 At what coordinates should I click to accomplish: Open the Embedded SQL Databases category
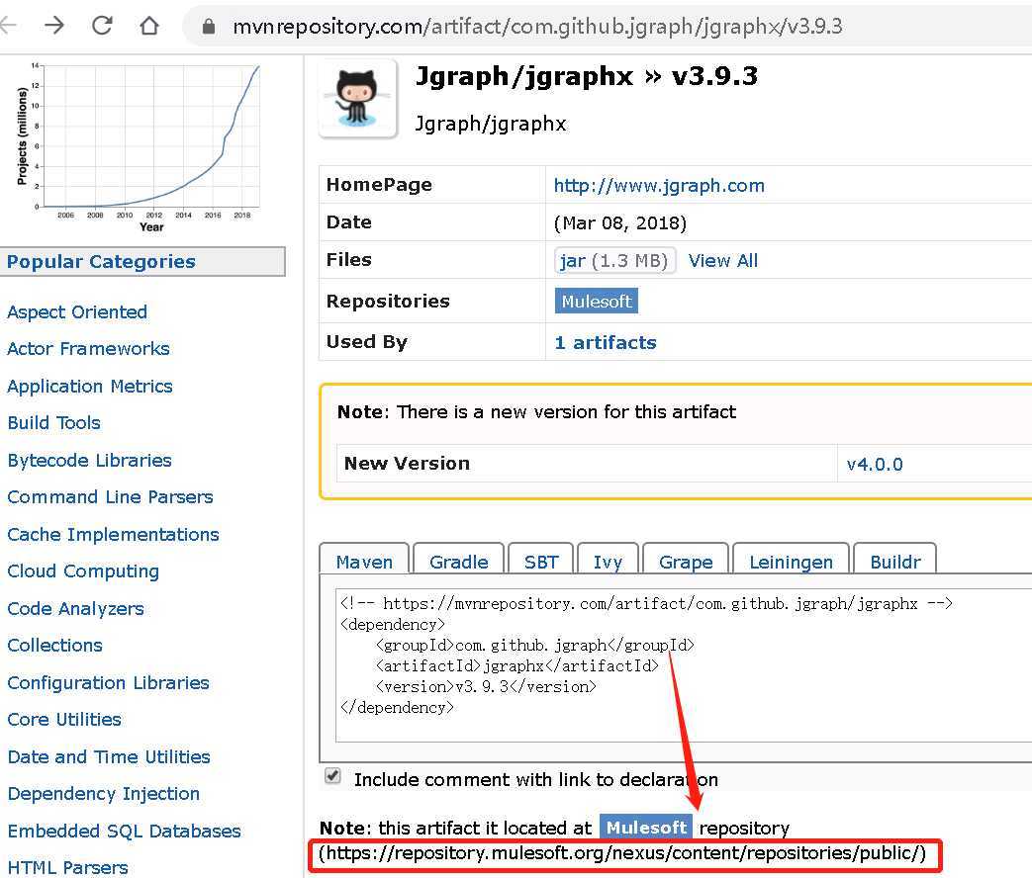(x=125, y=832)
